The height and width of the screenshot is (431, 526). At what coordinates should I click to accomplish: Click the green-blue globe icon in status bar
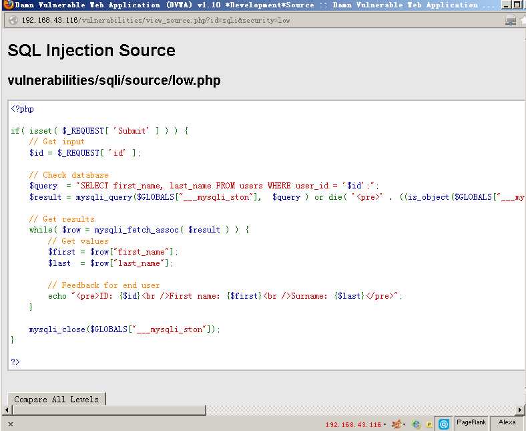(x=416, y=424)
